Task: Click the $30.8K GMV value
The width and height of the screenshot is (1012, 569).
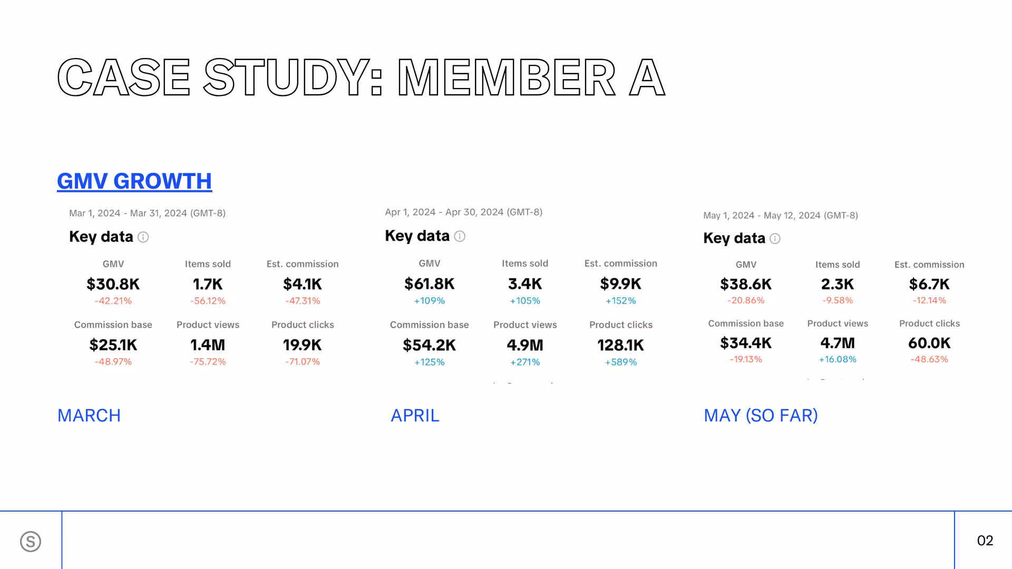Action: click(x=113, y=284)
